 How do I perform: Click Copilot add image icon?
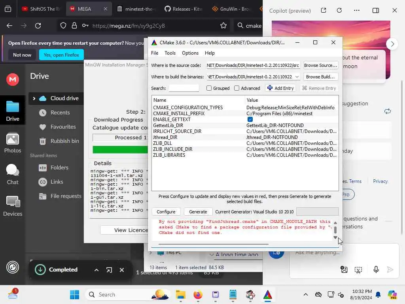(x=344, y=270)
